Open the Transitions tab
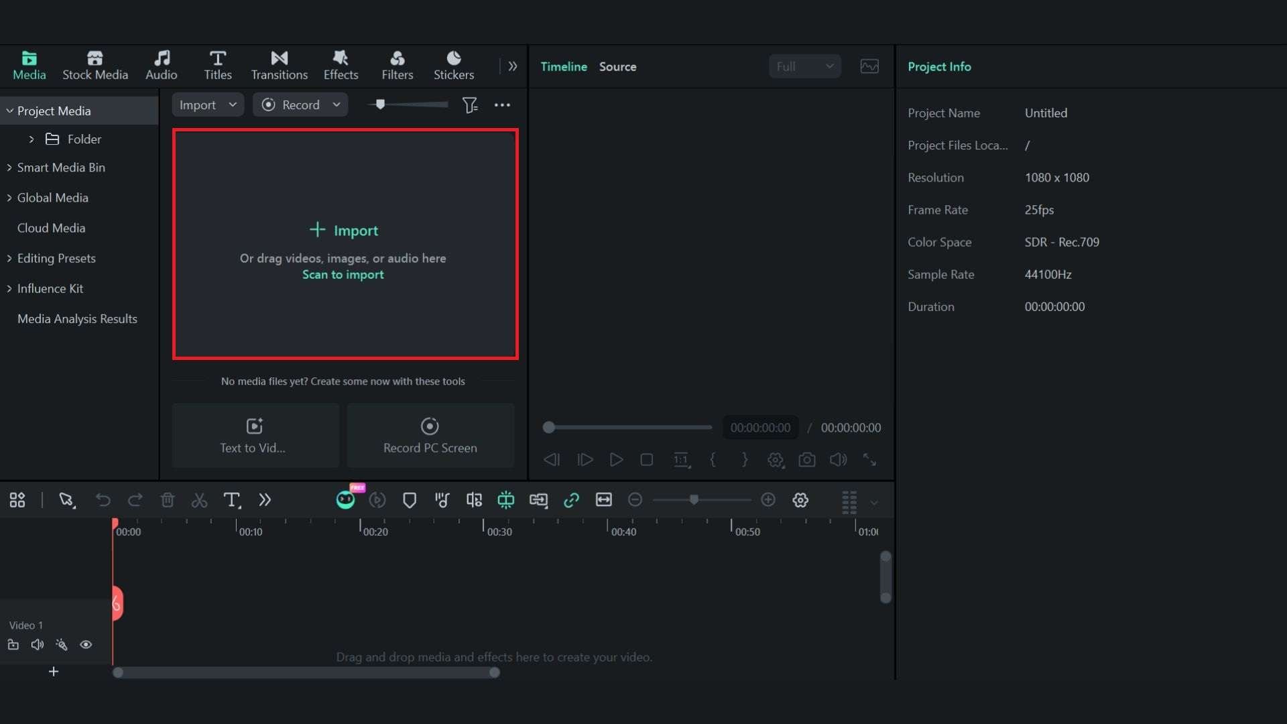This screenshot has width=1287, height=724. [280, 66]
